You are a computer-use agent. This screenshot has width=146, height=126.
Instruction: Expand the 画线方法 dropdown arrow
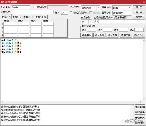tap(130, 8)
